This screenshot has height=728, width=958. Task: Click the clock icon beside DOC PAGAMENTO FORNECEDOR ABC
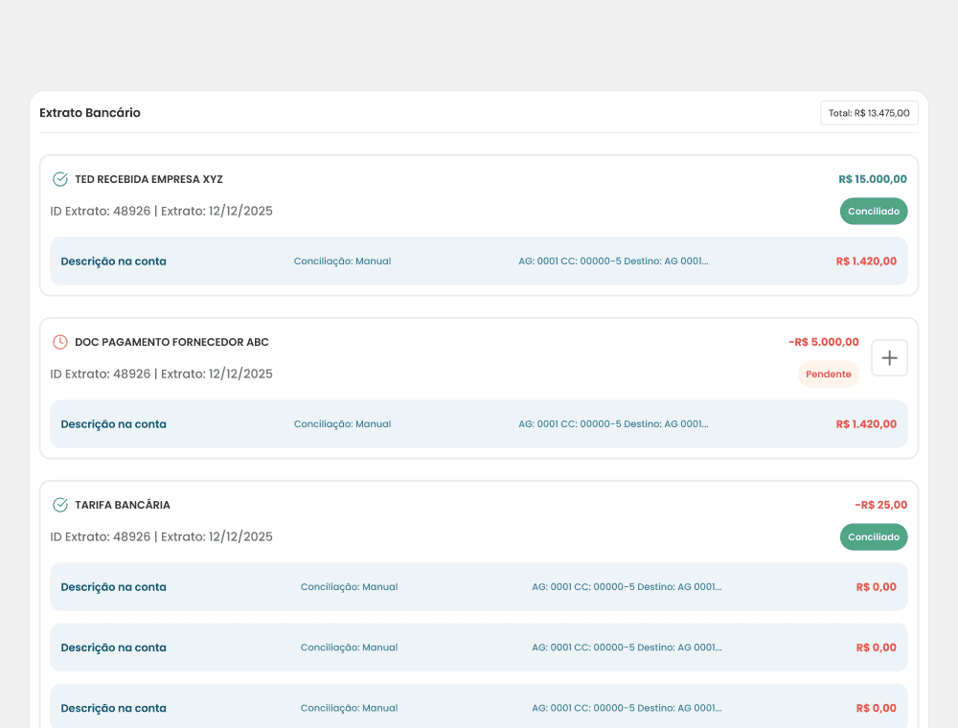(59, 342)
